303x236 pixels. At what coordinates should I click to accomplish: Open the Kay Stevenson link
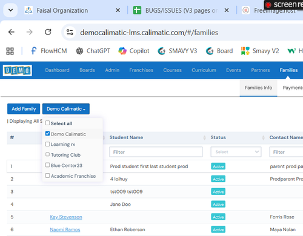pyautogui.click(x=66, y=217)
